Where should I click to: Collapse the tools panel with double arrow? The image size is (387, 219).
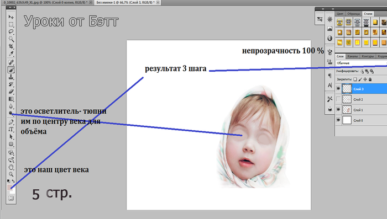(x=10, y=8)
